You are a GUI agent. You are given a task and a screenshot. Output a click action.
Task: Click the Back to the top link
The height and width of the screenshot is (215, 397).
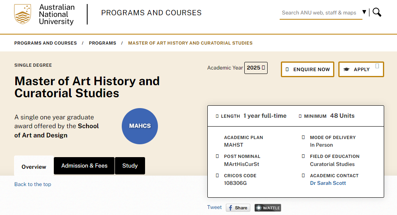click(33, 184)
